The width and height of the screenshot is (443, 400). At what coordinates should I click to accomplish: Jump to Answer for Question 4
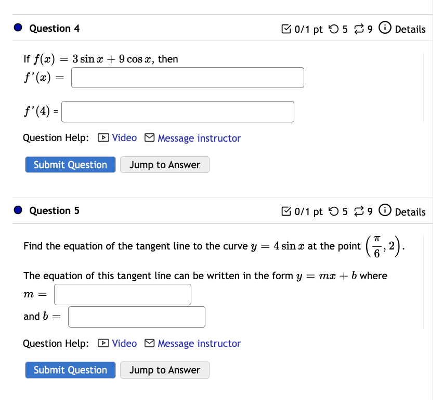click(164, 165)
